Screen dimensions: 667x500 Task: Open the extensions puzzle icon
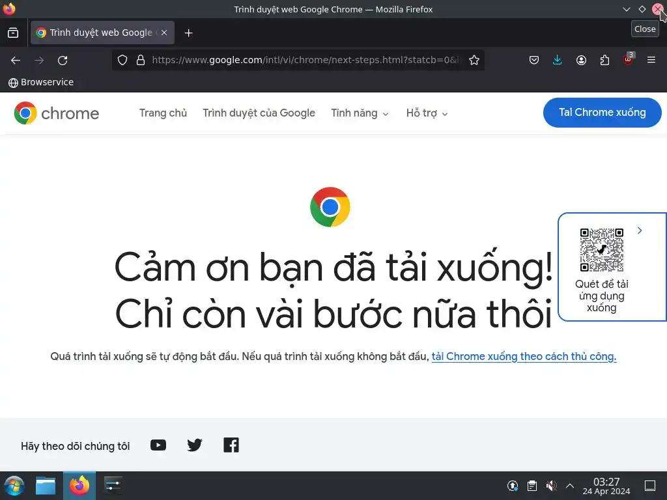pos(604,60)
